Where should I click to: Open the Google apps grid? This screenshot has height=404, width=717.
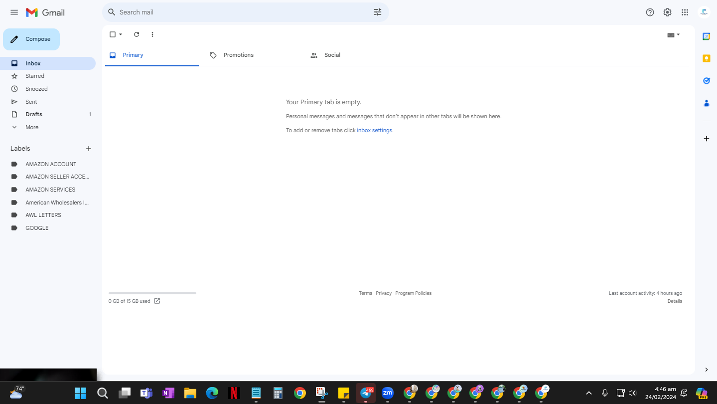(685, 12)
